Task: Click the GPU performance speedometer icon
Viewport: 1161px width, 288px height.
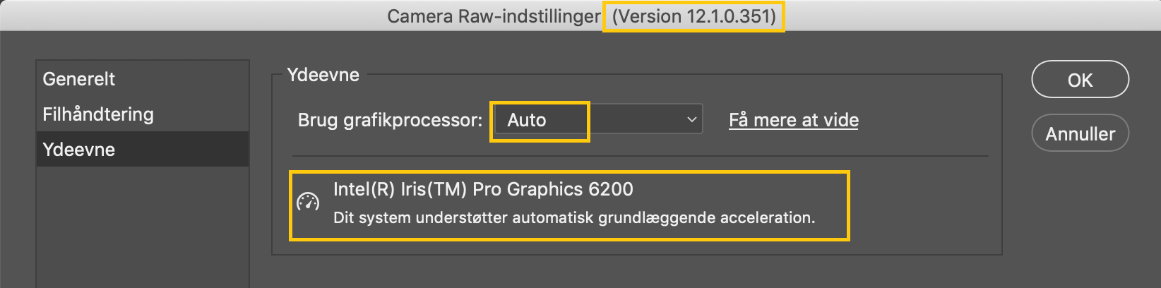Action: click(x=308, y=203)
